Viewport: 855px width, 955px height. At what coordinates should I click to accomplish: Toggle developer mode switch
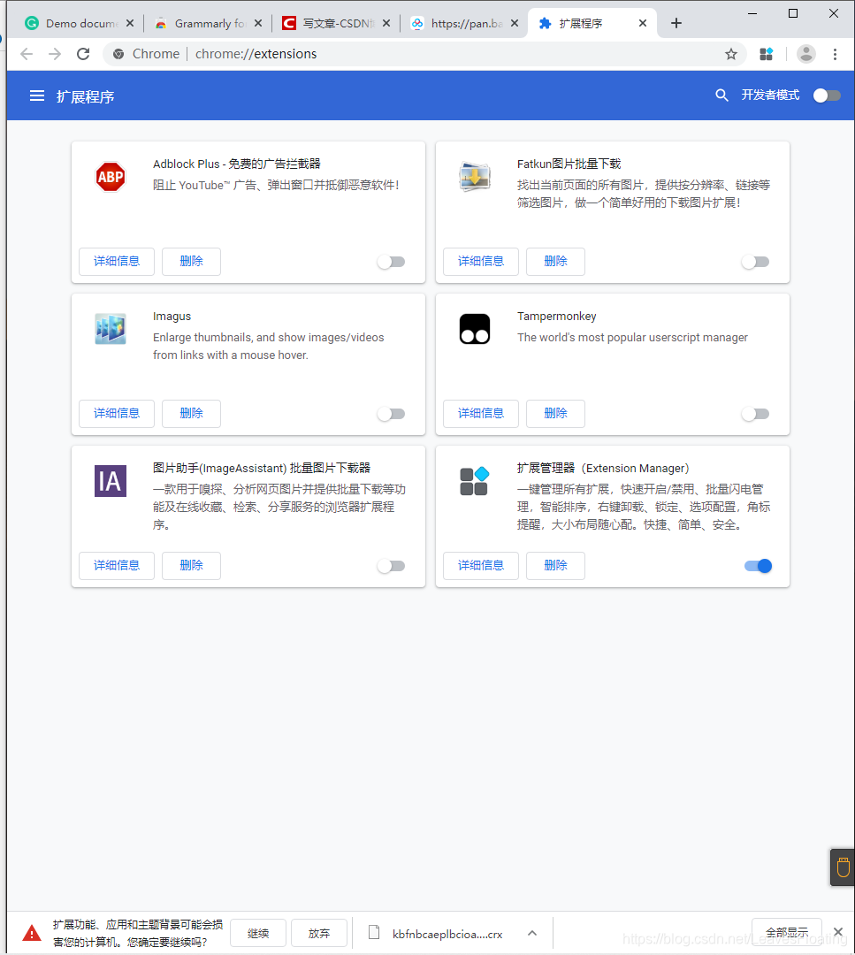pos(827,95)
